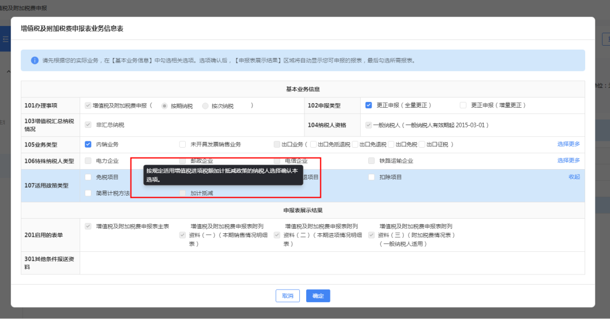Check the 简易计税方法 checkbox

click(x=88, y=193)
